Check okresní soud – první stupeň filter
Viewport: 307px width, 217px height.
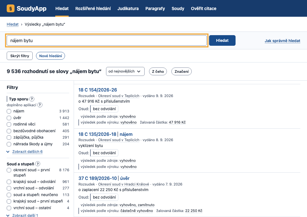click(9, 170)
